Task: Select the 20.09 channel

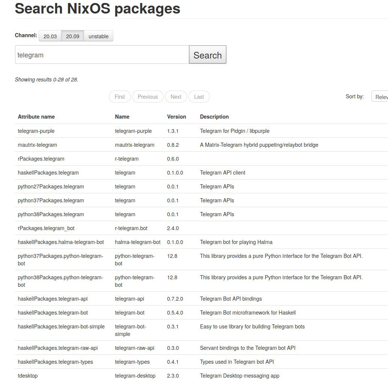Action: (x=72, y=36)
